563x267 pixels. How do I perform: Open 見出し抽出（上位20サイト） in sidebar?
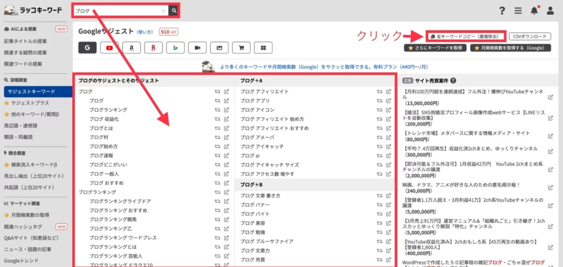(x=34, y=176)
